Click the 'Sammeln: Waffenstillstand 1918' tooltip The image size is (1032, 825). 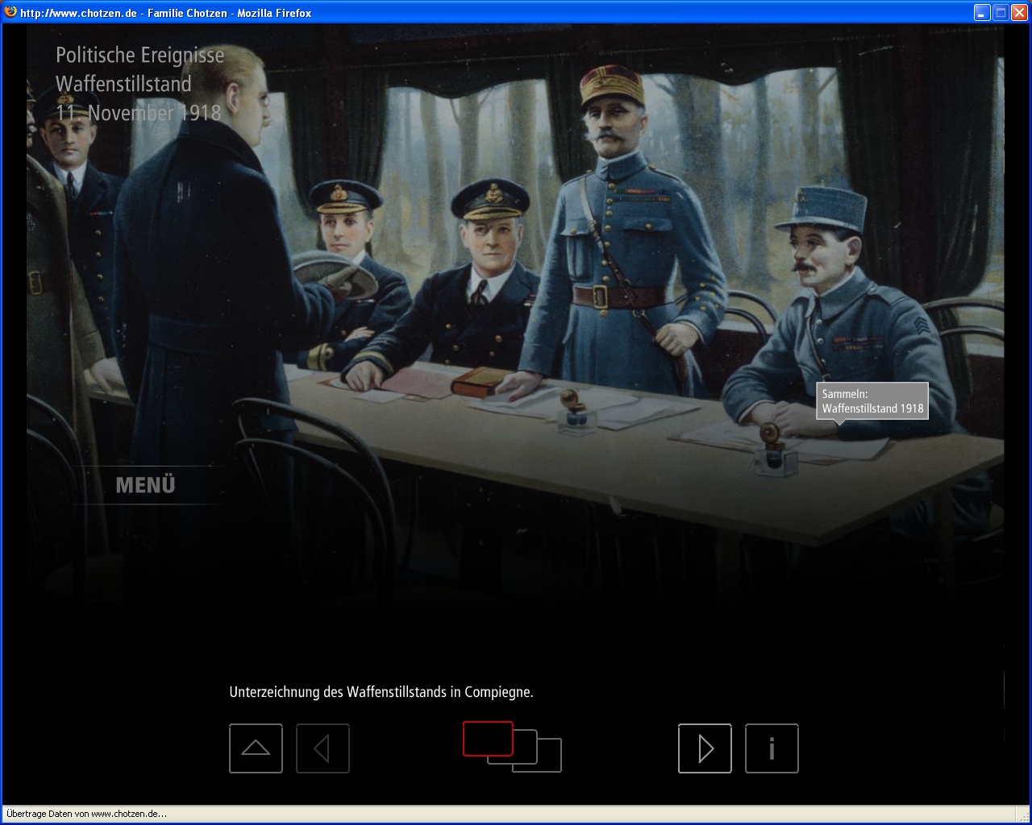(872, 401)
